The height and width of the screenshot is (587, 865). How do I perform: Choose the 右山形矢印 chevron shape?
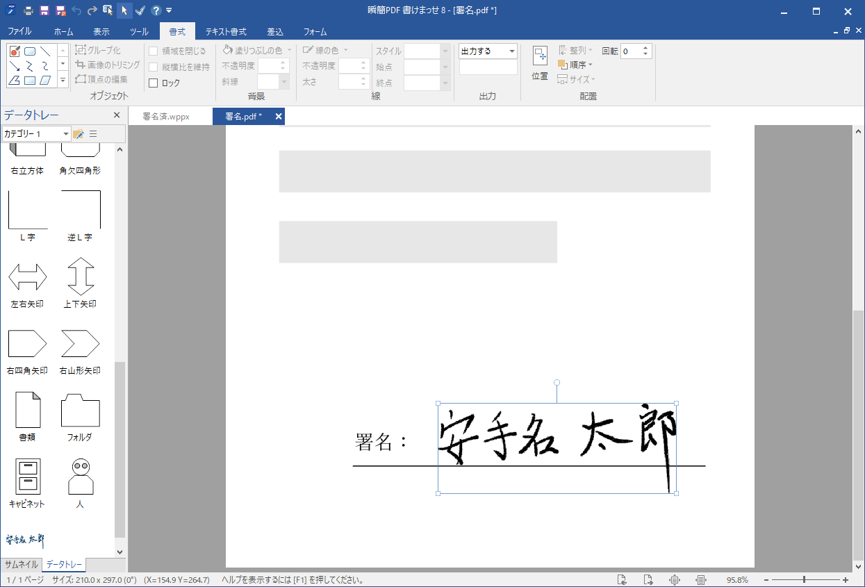[80, 343]
